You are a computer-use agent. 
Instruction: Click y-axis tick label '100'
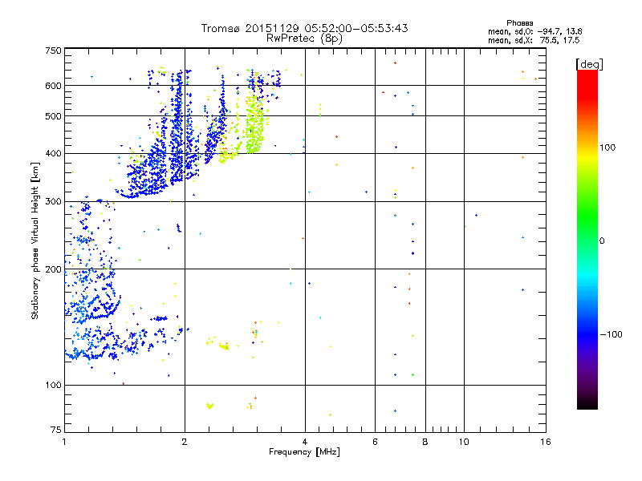(53, 386)
